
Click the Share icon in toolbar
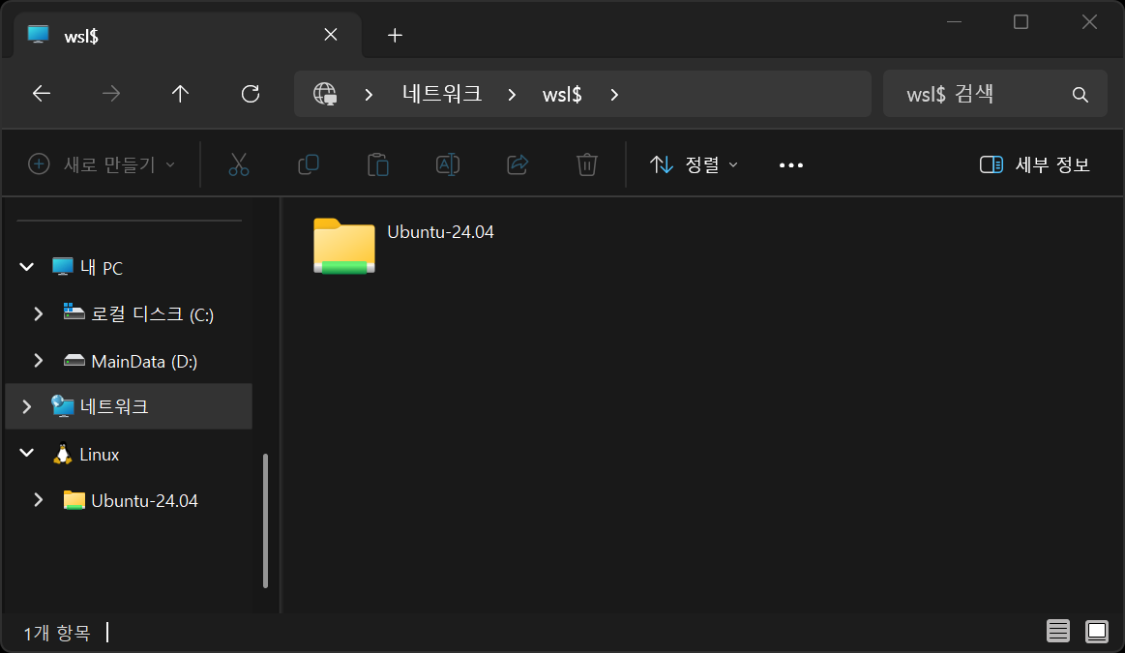pos(518,165)
